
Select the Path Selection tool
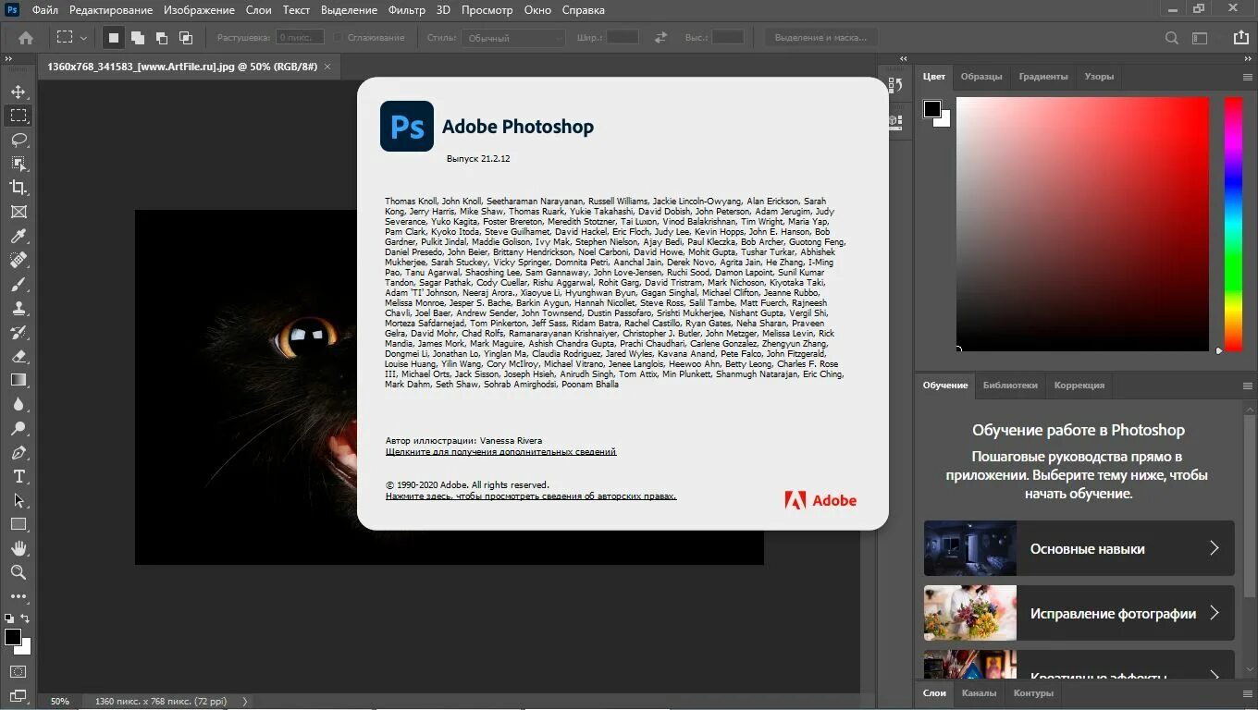click(18, 500)
